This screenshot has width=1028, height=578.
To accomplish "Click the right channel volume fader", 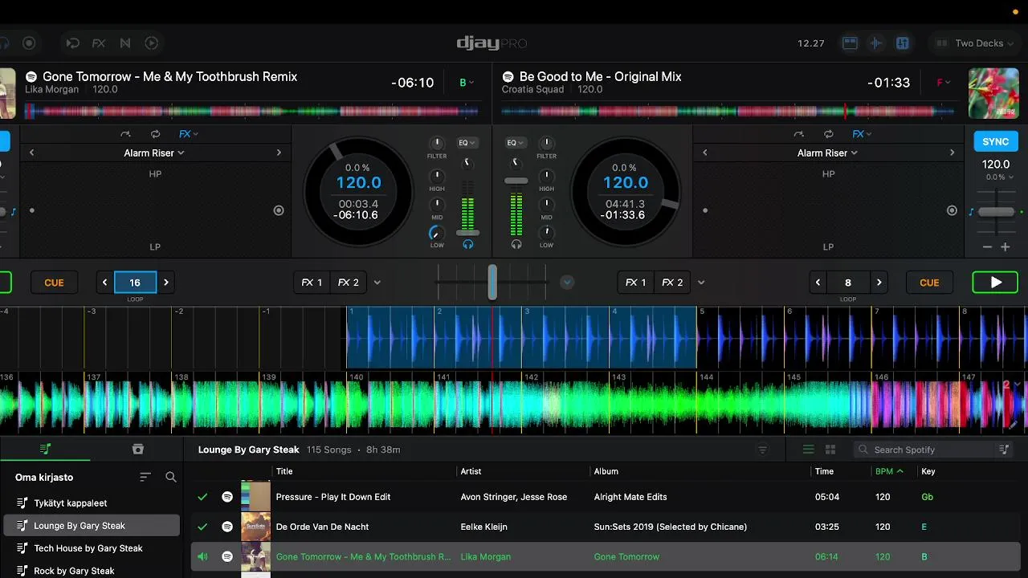I will pyautogui.click(x=516, y=181).
